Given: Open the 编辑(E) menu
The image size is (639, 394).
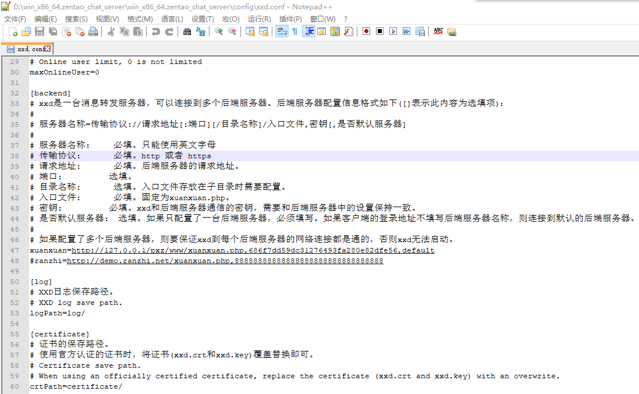Looking at the screenshot, I should click(x=45, y=19).
